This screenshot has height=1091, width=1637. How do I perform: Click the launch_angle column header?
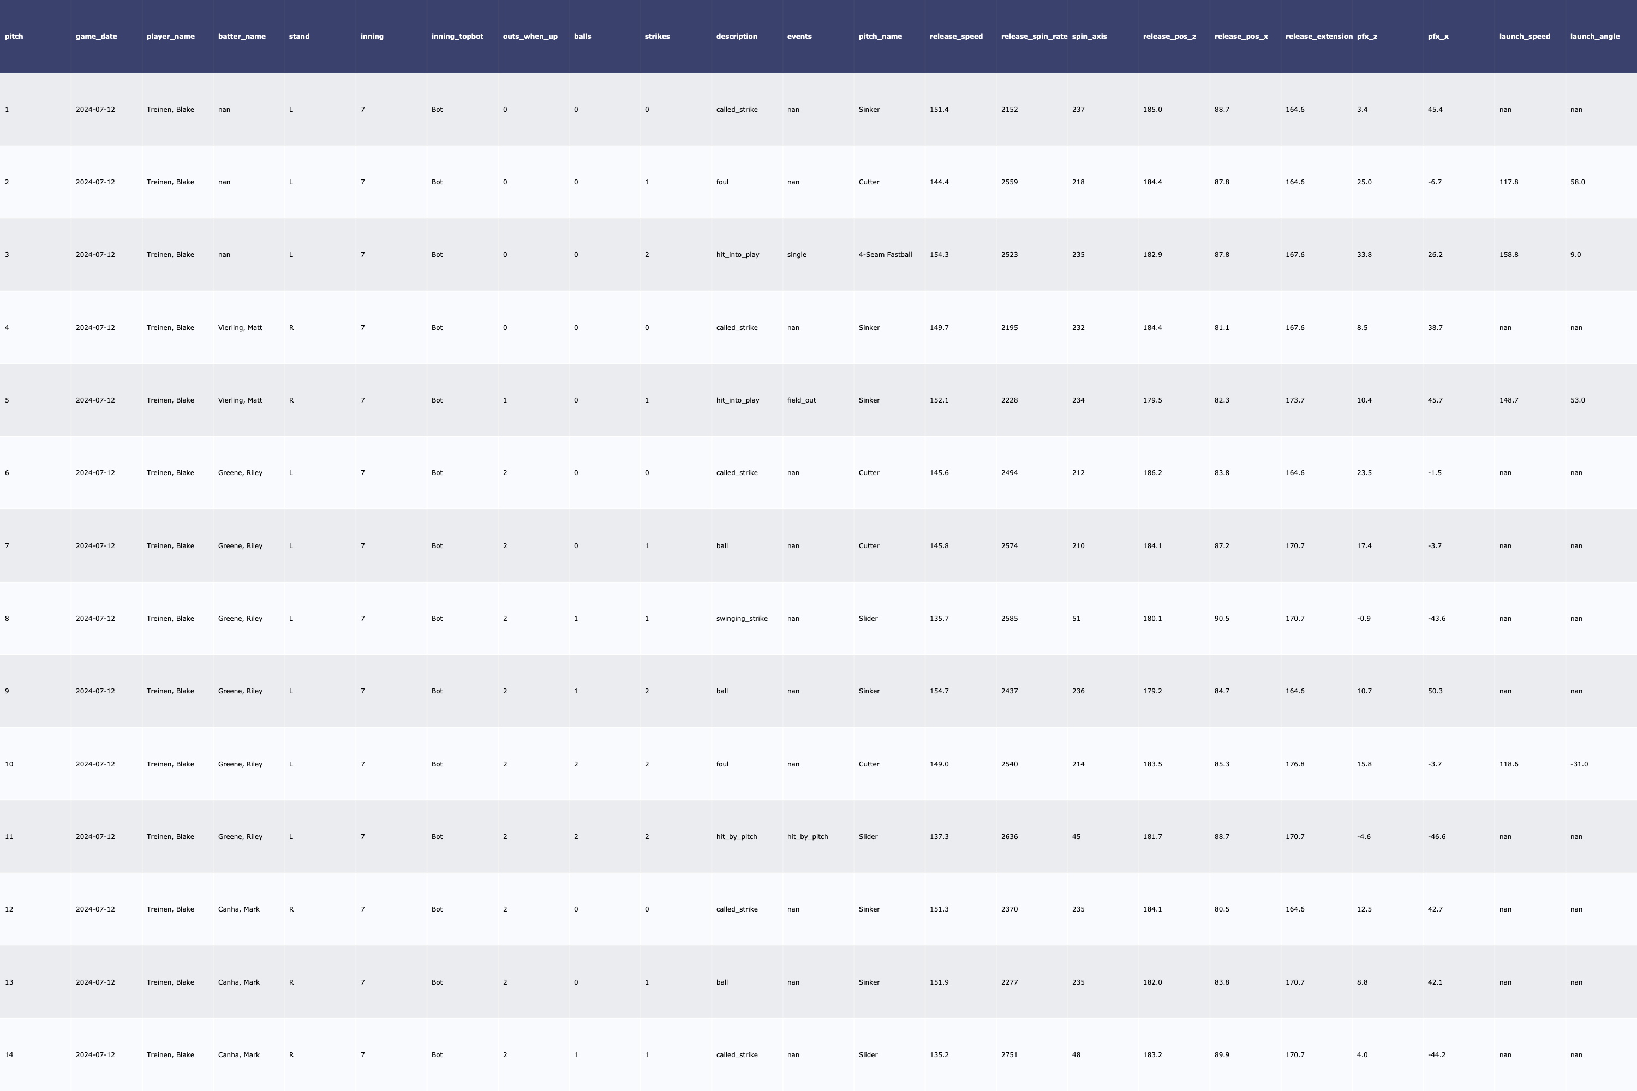1594,36
